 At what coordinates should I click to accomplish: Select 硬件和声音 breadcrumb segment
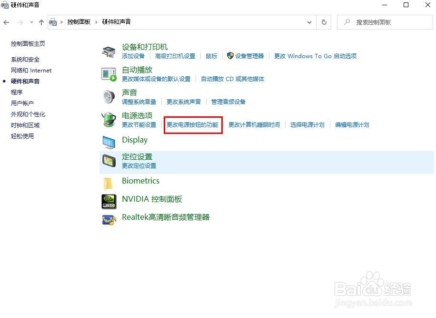tap(116, 22)
